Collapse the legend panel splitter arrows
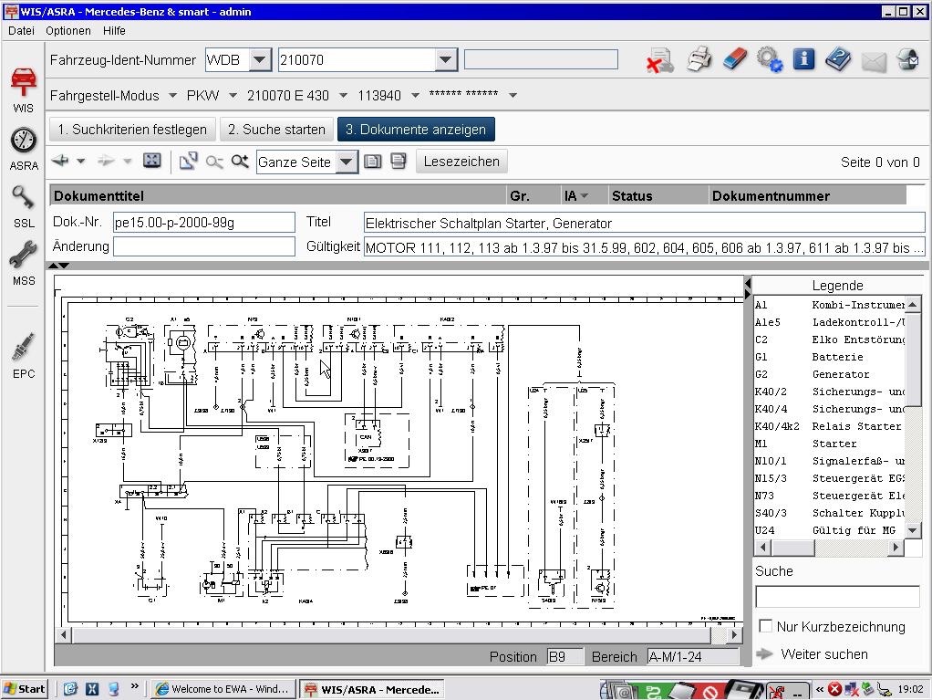 748,288
